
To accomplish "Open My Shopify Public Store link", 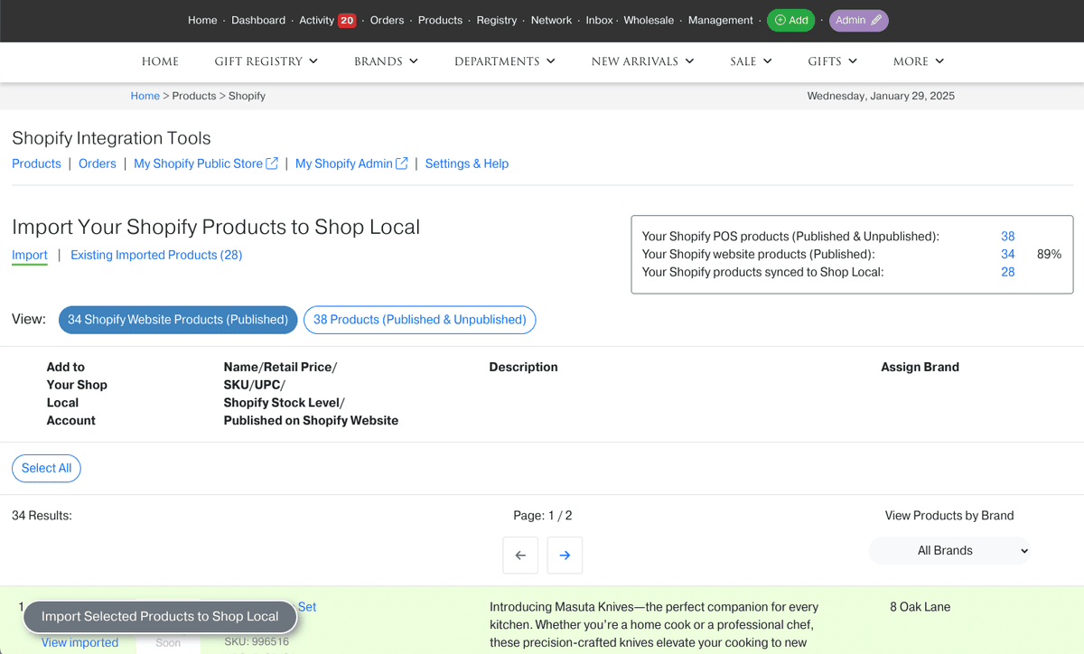I will click(x=198, y=163).
